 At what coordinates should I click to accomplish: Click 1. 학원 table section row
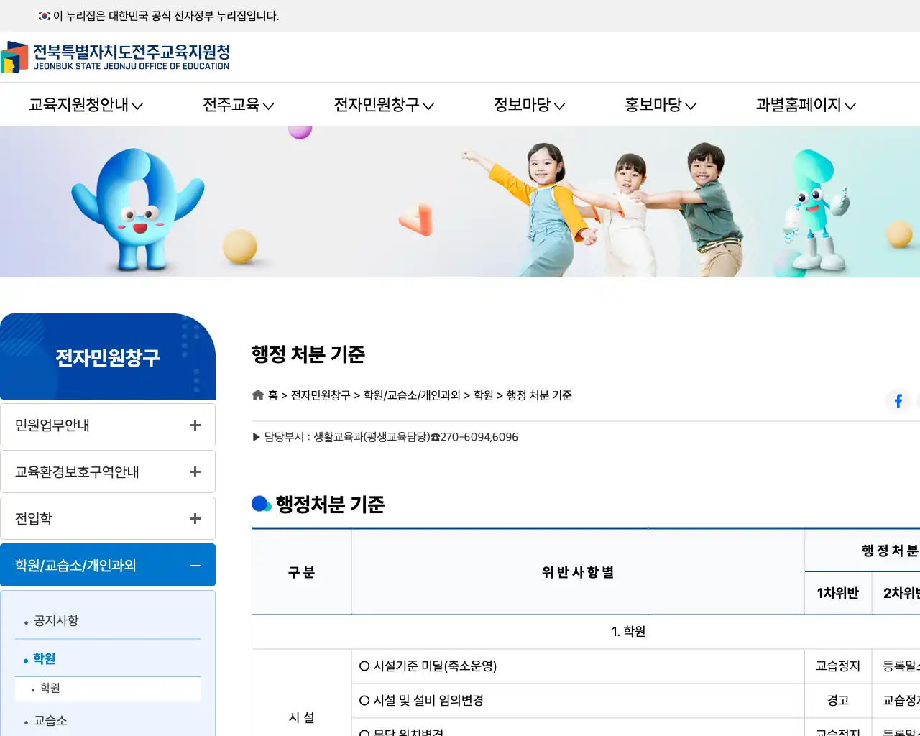(x=629, y=631)
